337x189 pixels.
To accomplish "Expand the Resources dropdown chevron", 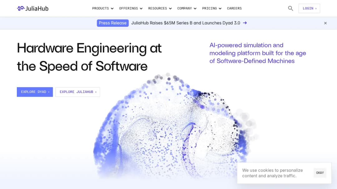I will 170,9.
